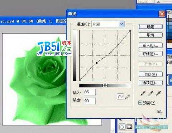Pick the white point eyedropper
The width and height of the screenshot is (172, 133).
point(158,93)
